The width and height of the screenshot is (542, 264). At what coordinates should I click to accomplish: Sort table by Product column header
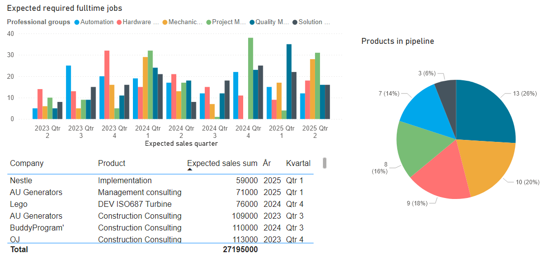pyautogui.click(x=112, y=164)
